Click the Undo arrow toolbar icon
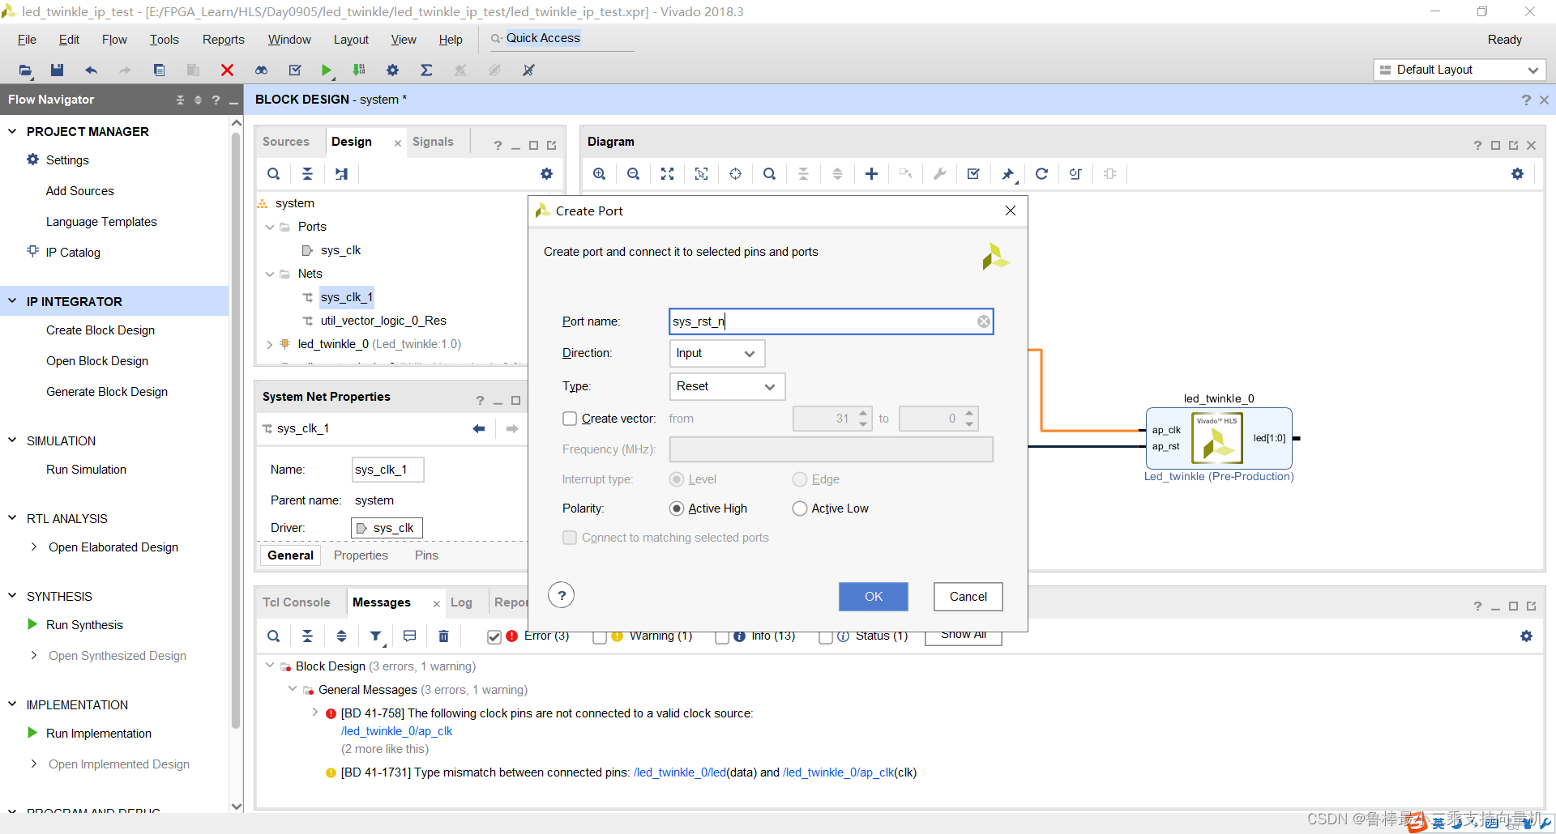 tap(91, 70)
